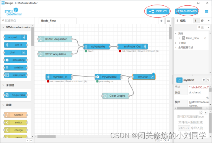Expand the 子流程 tree section
The image size is (212, 143).
tap(176, 43)
